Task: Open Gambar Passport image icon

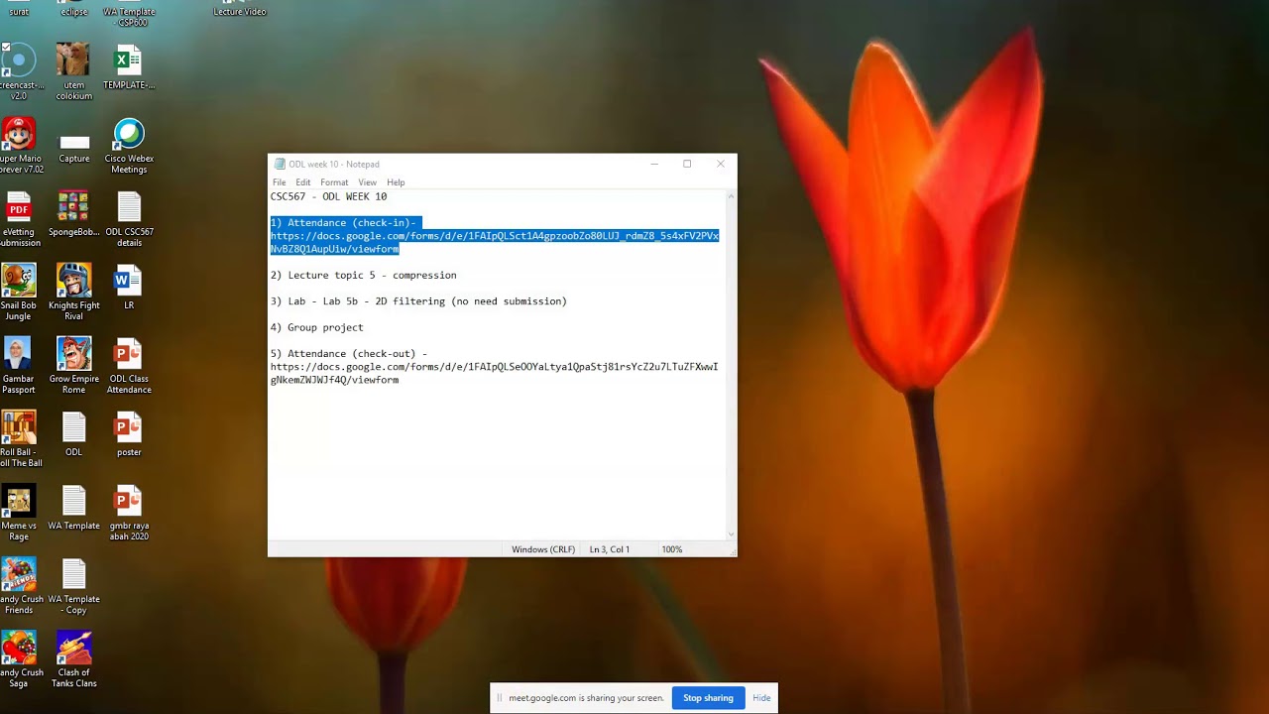Action: (x=19, y=366)
